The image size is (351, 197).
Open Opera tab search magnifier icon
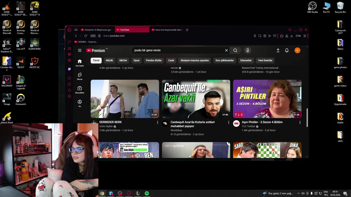pyautogui.click(x=290, y=30)
